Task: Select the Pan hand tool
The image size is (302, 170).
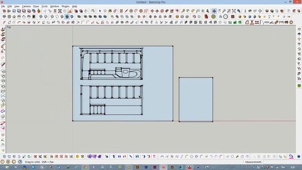Action: (x=219, y=11)
